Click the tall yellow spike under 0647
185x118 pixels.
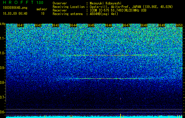coord(120,116)
